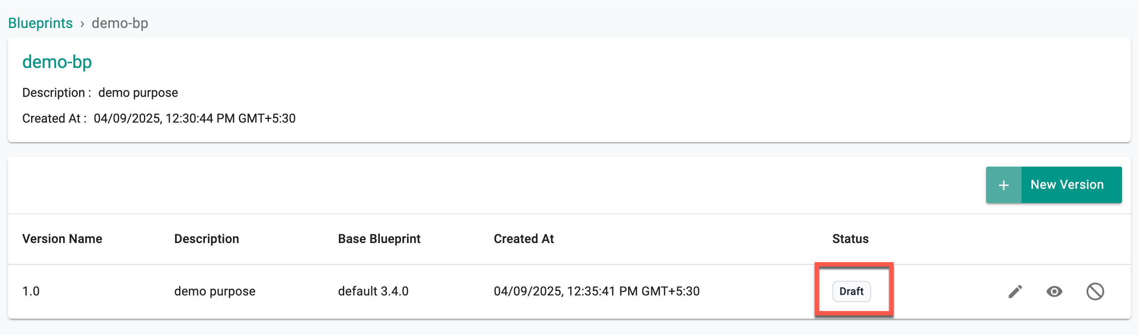Select demo-bp in the breadcrumb trail
The image size is (1138, 335).
(x=120, y=23)
